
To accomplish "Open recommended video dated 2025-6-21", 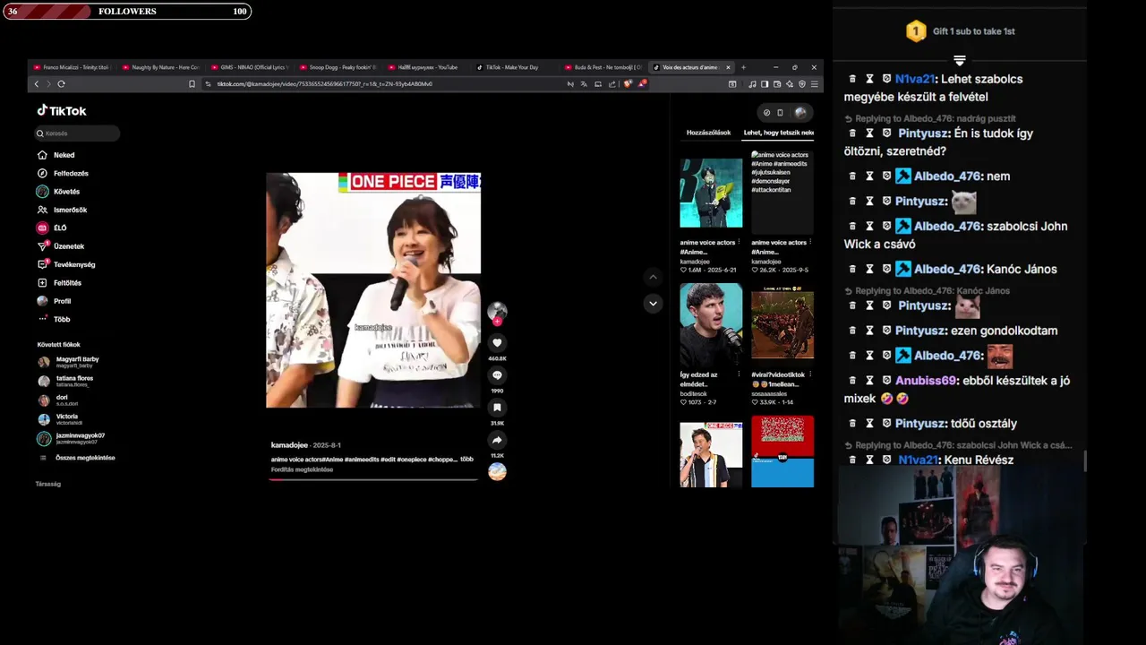I will click(x=711, y=193).
